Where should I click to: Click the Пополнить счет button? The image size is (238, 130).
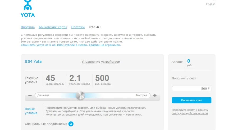(191, 100)
